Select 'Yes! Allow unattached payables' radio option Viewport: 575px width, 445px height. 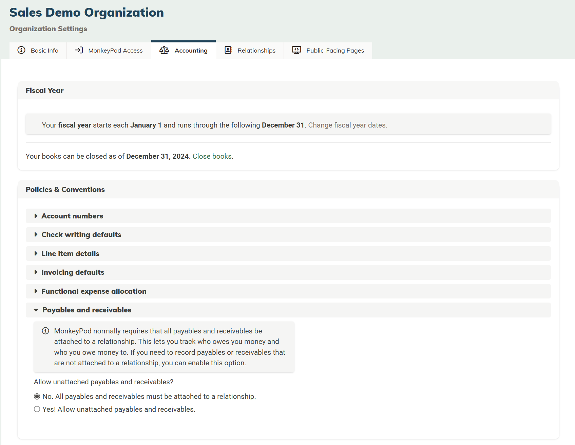37,409
